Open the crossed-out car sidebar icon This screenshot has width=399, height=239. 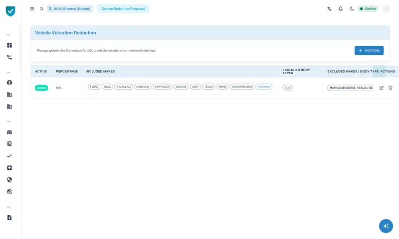(9, 144)
